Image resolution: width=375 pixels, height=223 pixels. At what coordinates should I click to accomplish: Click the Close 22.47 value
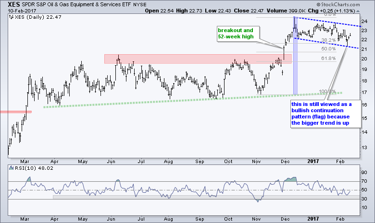249,11
